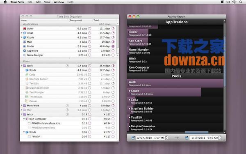Open the Apple menu
Screen dimensions: 246x154
pyautogui.click(x=5, y=2)
